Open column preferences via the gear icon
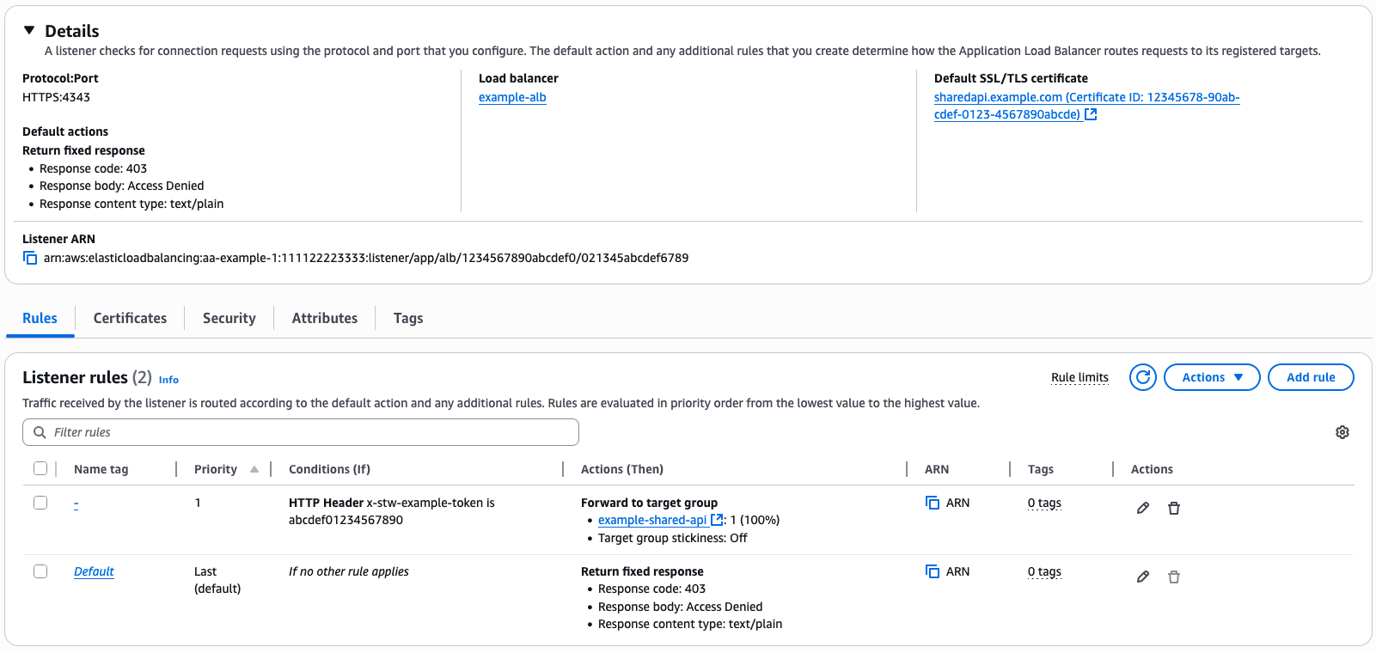The width and height of the screenshot is (1376, 653). 1342,431
